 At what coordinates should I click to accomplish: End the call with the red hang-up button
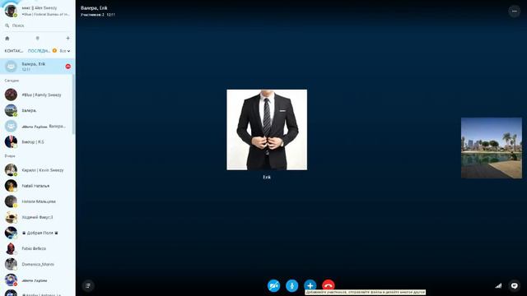tap(328, 285)
